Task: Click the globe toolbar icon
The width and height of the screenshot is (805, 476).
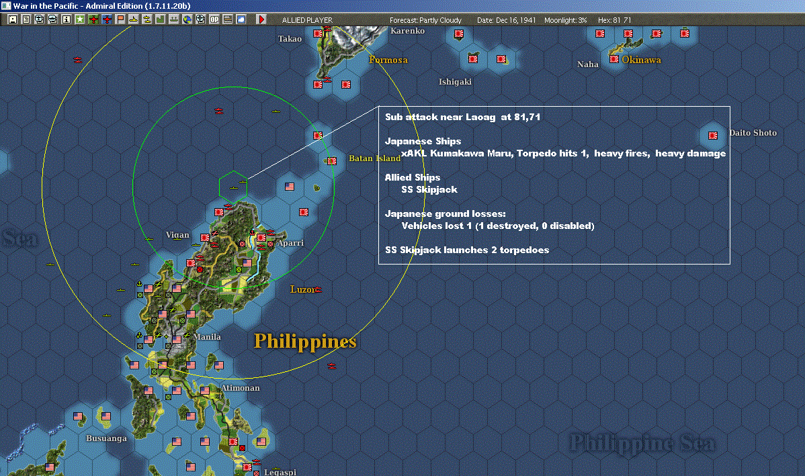Action: 187,19
